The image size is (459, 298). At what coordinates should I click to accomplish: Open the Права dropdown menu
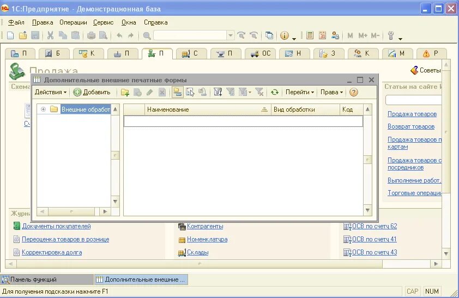[331, 92]
